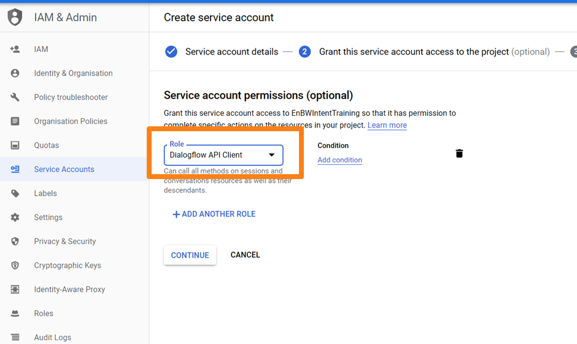Click the Condition column label

click(x=333, y=145)
